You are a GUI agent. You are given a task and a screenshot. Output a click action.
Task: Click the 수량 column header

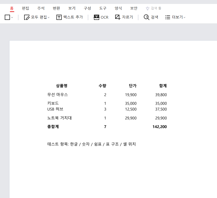click(102, 86)
